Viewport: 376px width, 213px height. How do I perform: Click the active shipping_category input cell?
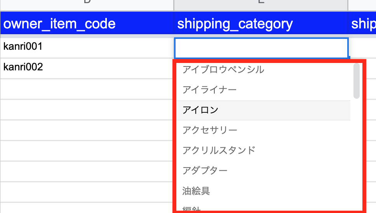click(x=261, y=48)
